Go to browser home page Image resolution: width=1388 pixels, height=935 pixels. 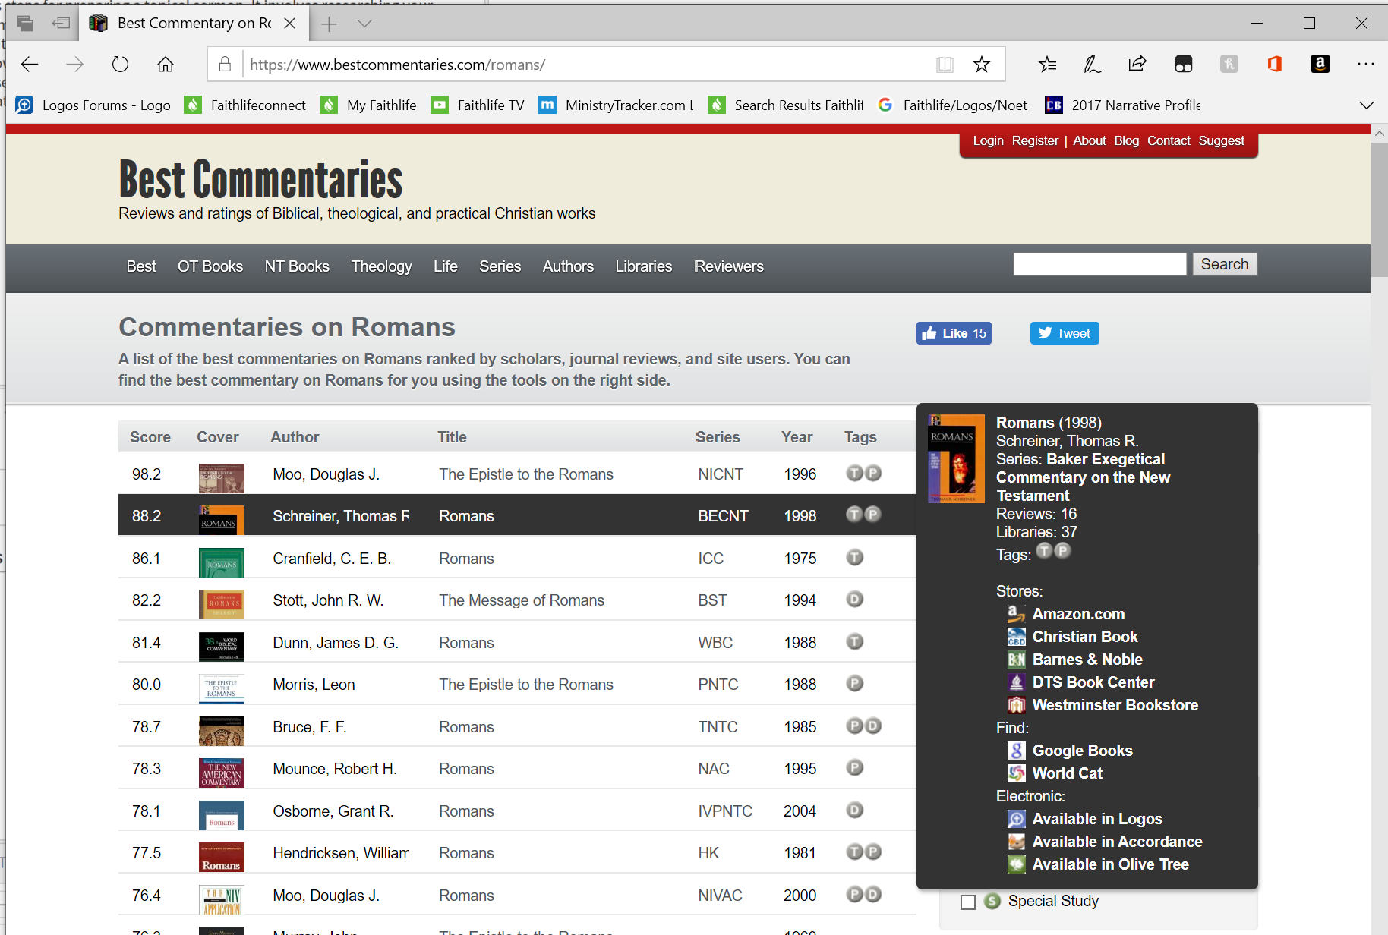point(166,65)
